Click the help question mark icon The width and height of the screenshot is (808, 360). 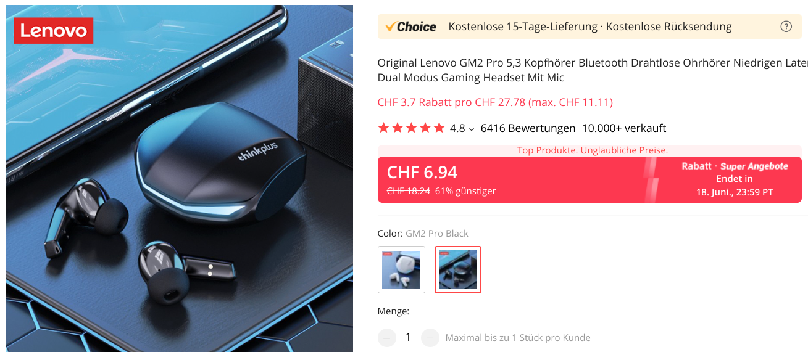point(786,27)
